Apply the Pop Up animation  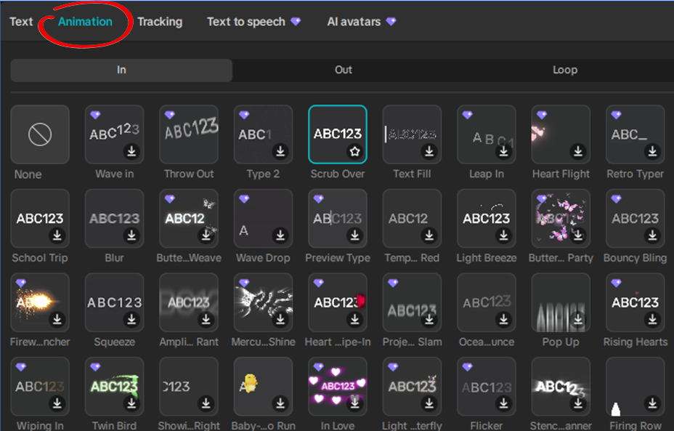pos(561,302)
